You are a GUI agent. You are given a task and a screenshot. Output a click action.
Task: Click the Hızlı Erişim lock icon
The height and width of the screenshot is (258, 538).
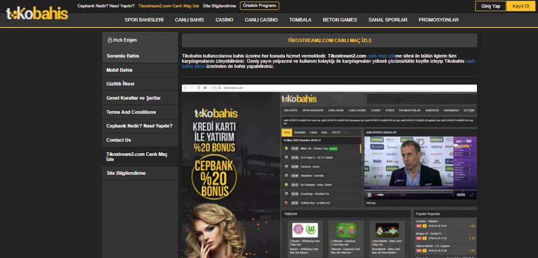click(x=110, y=40)
